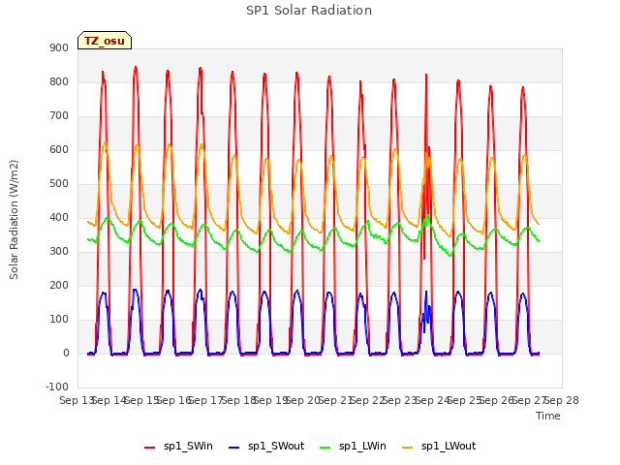Click the Sep 18 x-axis date label

tap(239, 400)
